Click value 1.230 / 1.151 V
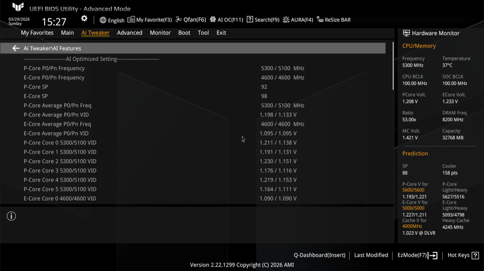Screen dimensions: 484x271 point(278,161)
